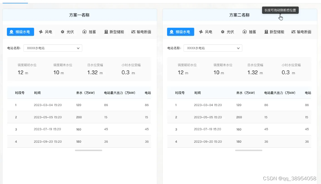Click the horizontal scrollbar under plan one's table

(x=88, y=150)
